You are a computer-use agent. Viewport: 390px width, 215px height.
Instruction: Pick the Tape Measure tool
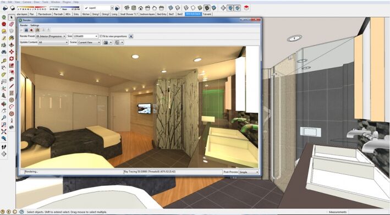coord(4,60)
